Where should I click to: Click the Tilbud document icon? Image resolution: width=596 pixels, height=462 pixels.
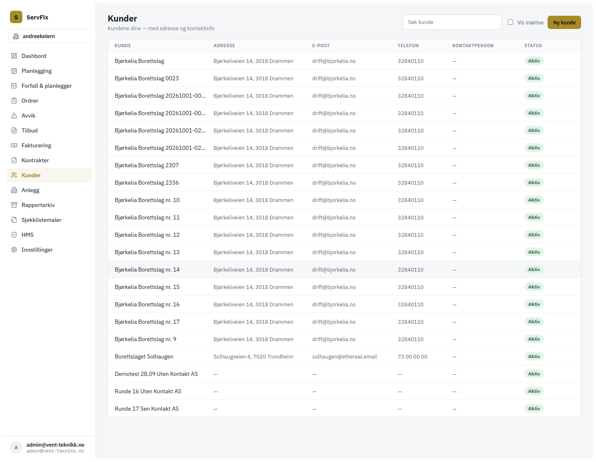click(x=14, y=130)
